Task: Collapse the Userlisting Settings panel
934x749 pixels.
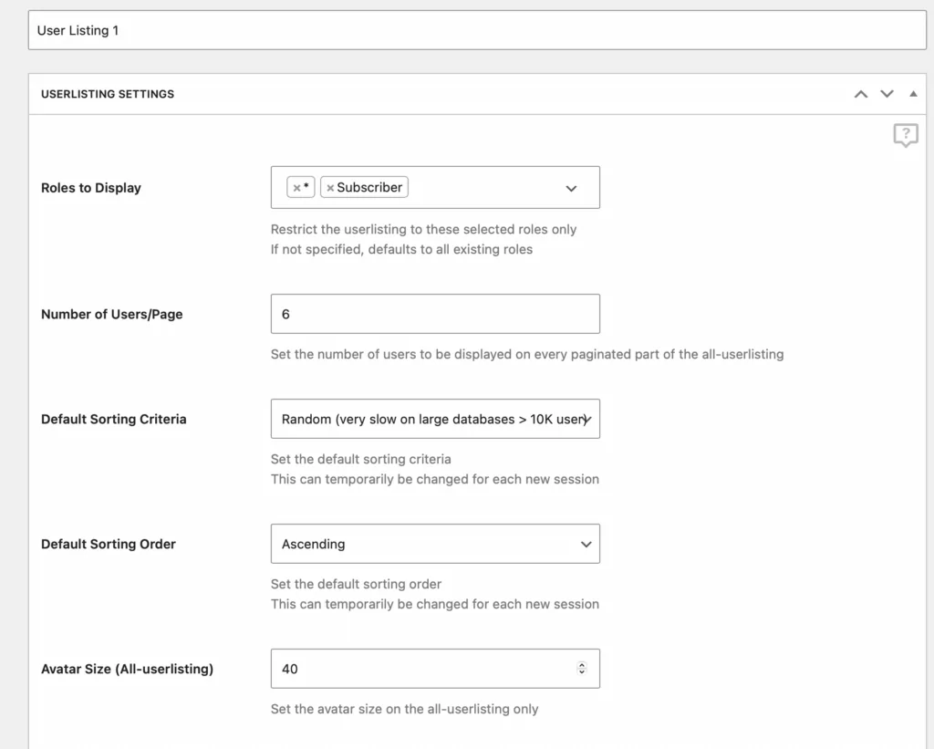Action: pos(913,94)
